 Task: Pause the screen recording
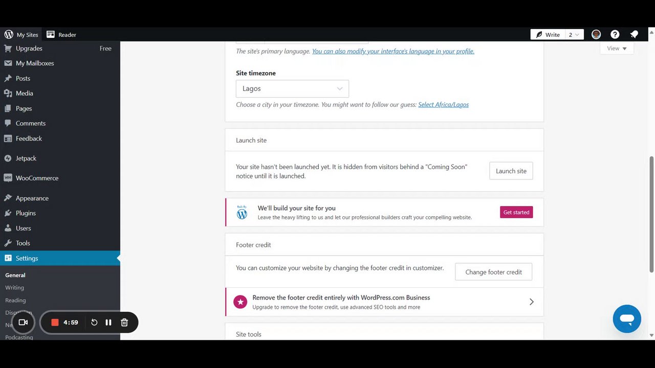[108, 323]
